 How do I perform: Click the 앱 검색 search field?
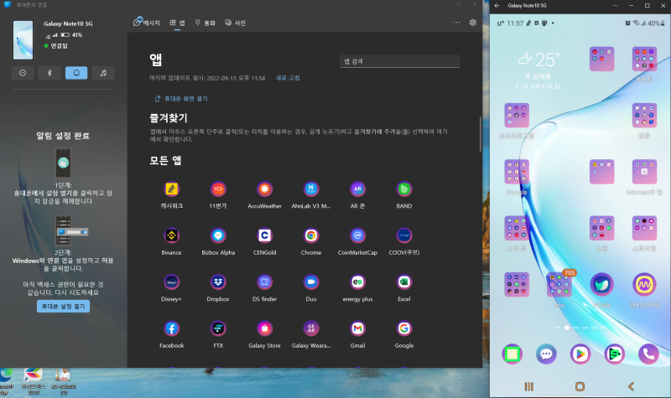(x=400, y=61)
